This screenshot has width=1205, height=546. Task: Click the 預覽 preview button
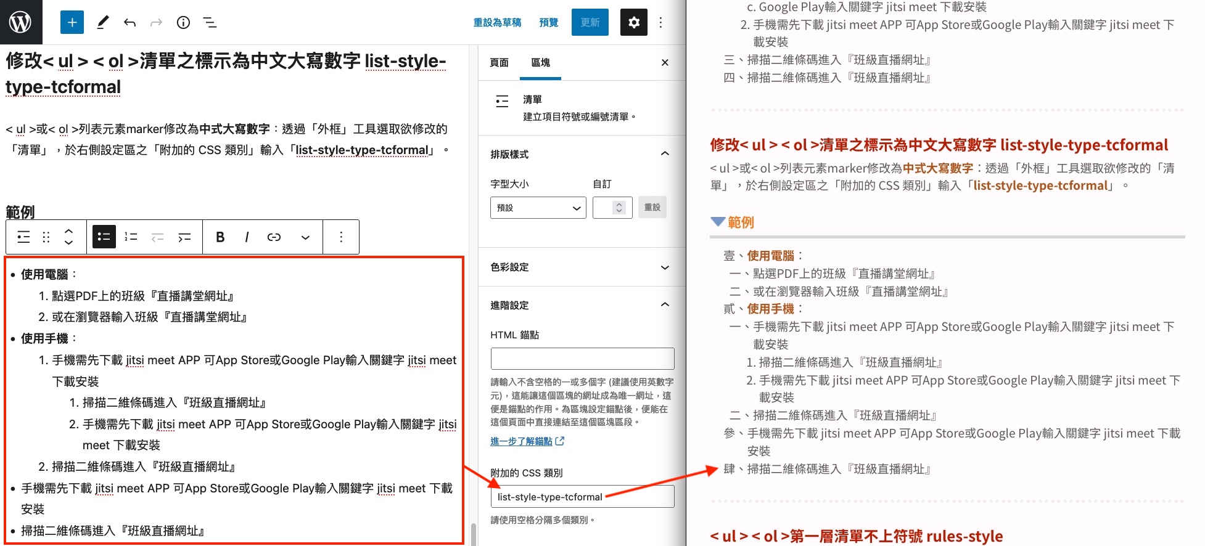click(549, 23)
